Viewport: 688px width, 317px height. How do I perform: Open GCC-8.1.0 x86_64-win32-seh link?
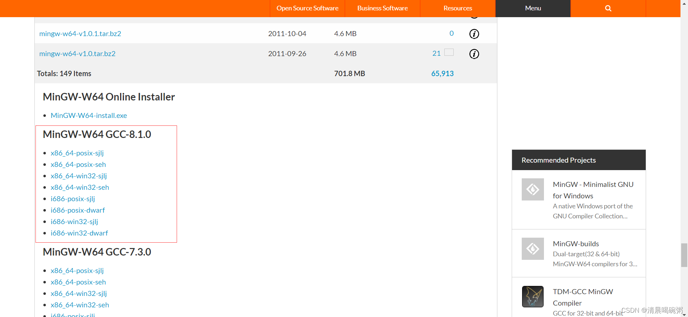[x=80, y=187]
